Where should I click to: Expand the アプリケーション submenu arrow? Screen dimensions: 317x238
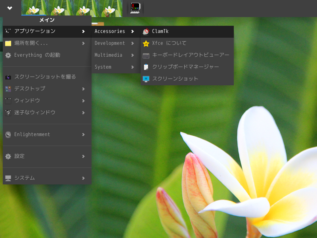pos(83,31)
